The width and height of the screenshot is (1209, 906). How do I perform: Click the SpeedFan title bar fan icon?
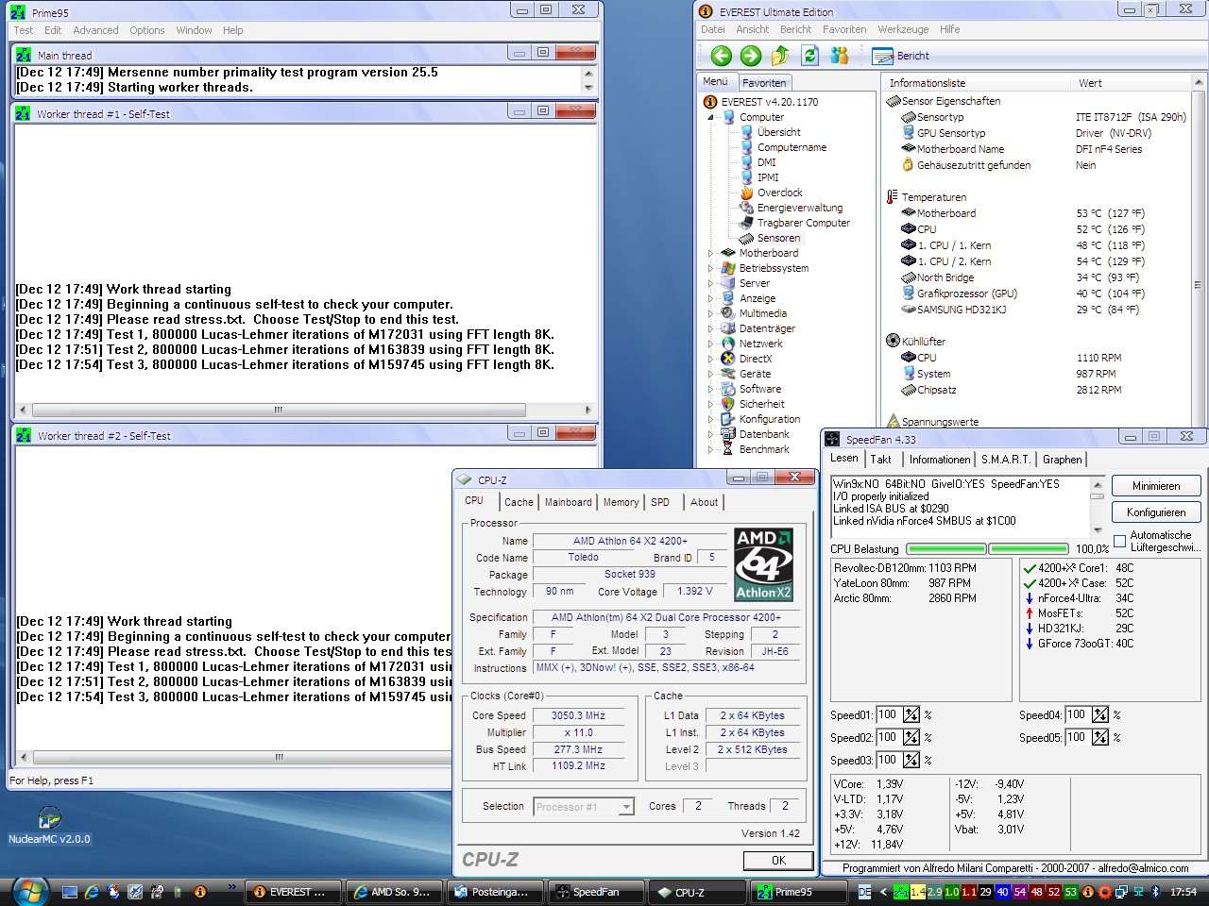[832, 439]
